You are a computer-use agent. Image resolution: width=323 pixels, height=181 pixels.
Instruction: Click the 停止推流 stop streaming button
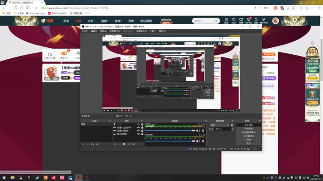pos(248,125)
